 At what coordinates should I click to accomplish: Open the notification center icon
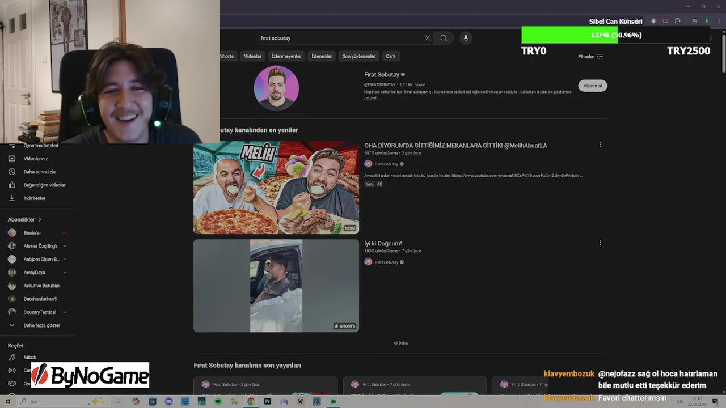[x=716, y=401]
